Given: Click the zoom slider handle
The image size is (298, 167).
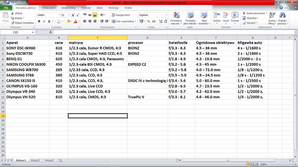Looking at the screenshot, I should (x=283, y=164).
